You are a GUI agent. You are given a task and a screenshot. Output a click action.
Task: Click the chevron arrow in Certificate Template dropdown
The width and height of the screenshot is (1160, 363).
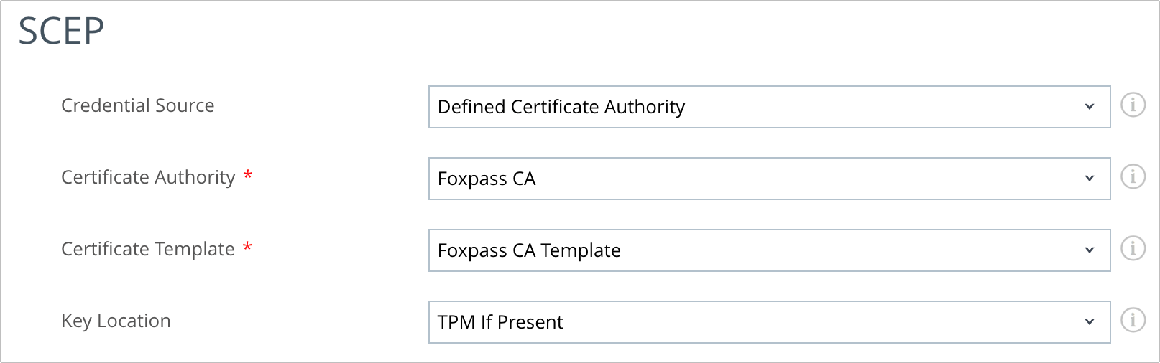[1090, 250]
